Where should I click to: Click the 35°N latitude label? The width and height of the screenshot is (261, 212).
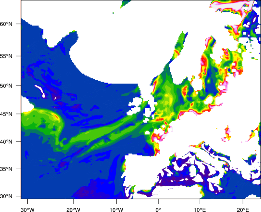[6, 169]
